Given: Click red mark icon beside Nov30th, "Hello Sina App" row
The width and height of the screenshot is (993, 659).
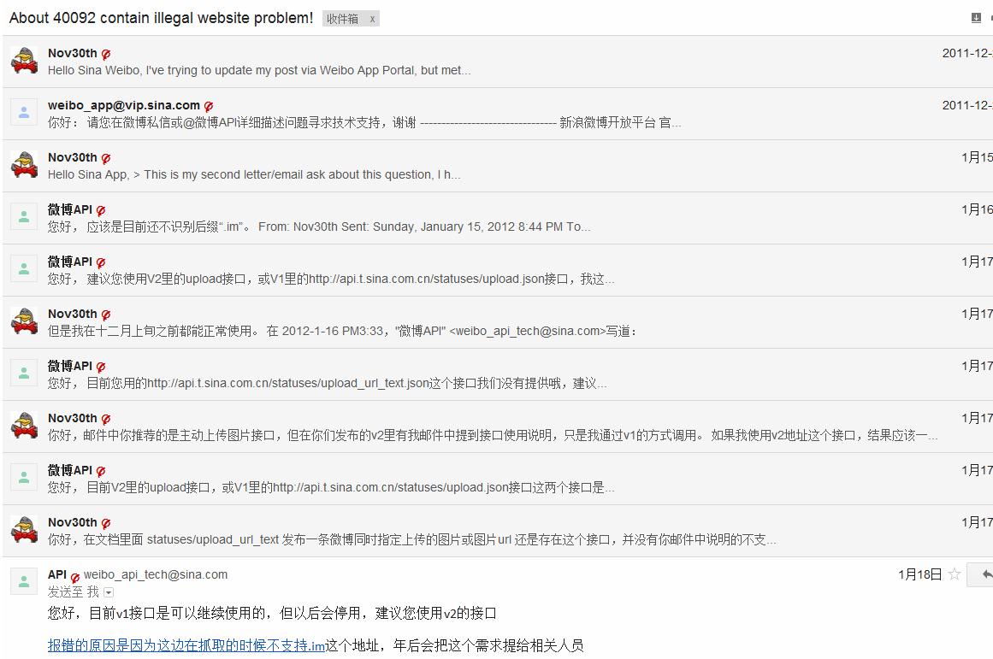Looking at the screenshot, I should pos(106,158).
